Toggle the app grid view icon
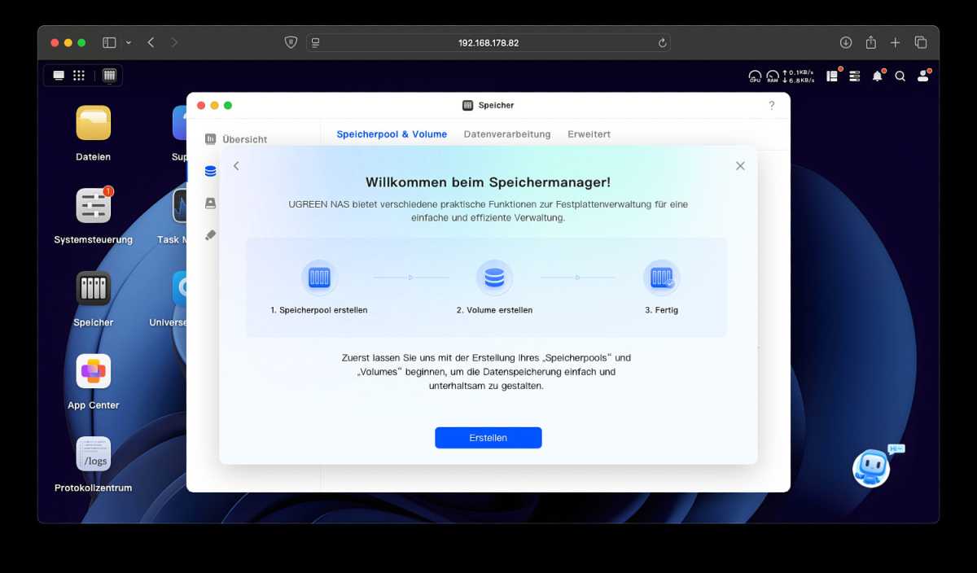Screen dimensions: 977x573 click(x=79, y=74)
